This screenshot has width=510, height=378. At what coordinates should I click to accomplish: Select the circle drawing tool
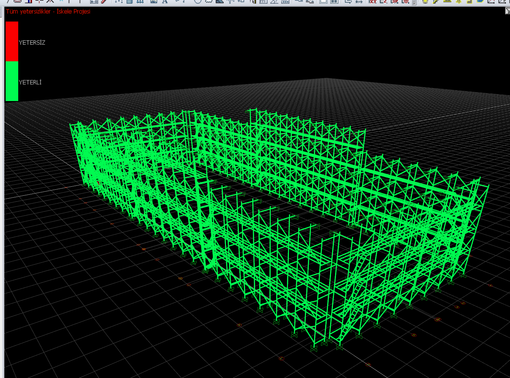coord(198,1)
